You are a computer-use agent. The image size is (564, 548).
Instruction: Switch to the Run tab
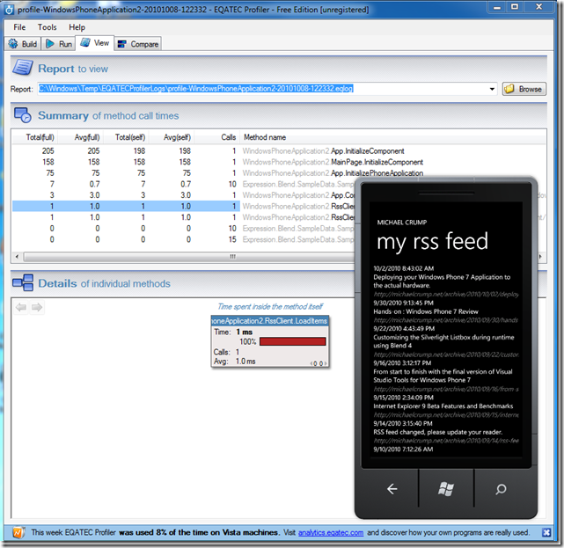(59, 44)
